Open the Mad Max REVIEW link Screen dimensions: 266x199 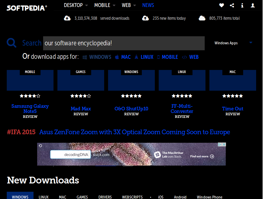[81, 114]
